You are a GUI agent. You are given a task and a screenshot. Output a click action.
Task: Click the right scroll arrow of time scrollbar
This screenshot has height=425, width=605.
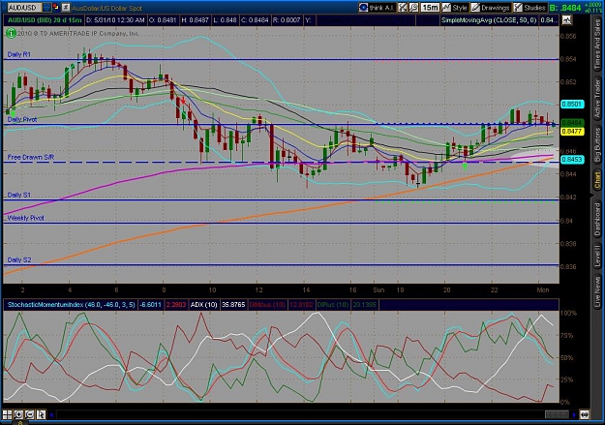click(575, 415)
